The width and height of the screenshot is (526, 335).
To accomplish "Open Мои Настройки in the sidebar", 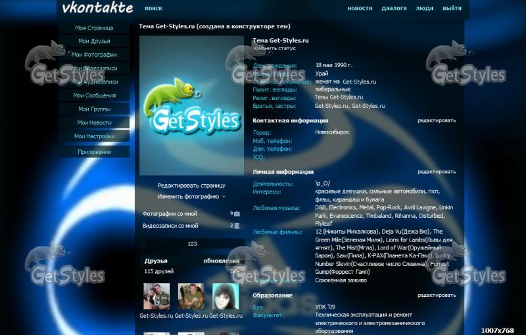I will (x=94, y=136).
